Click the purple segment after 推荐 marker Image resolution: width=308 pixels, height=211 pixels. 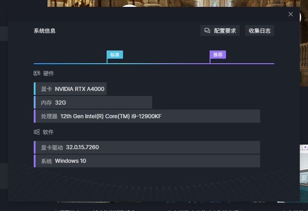coord(241,63)
